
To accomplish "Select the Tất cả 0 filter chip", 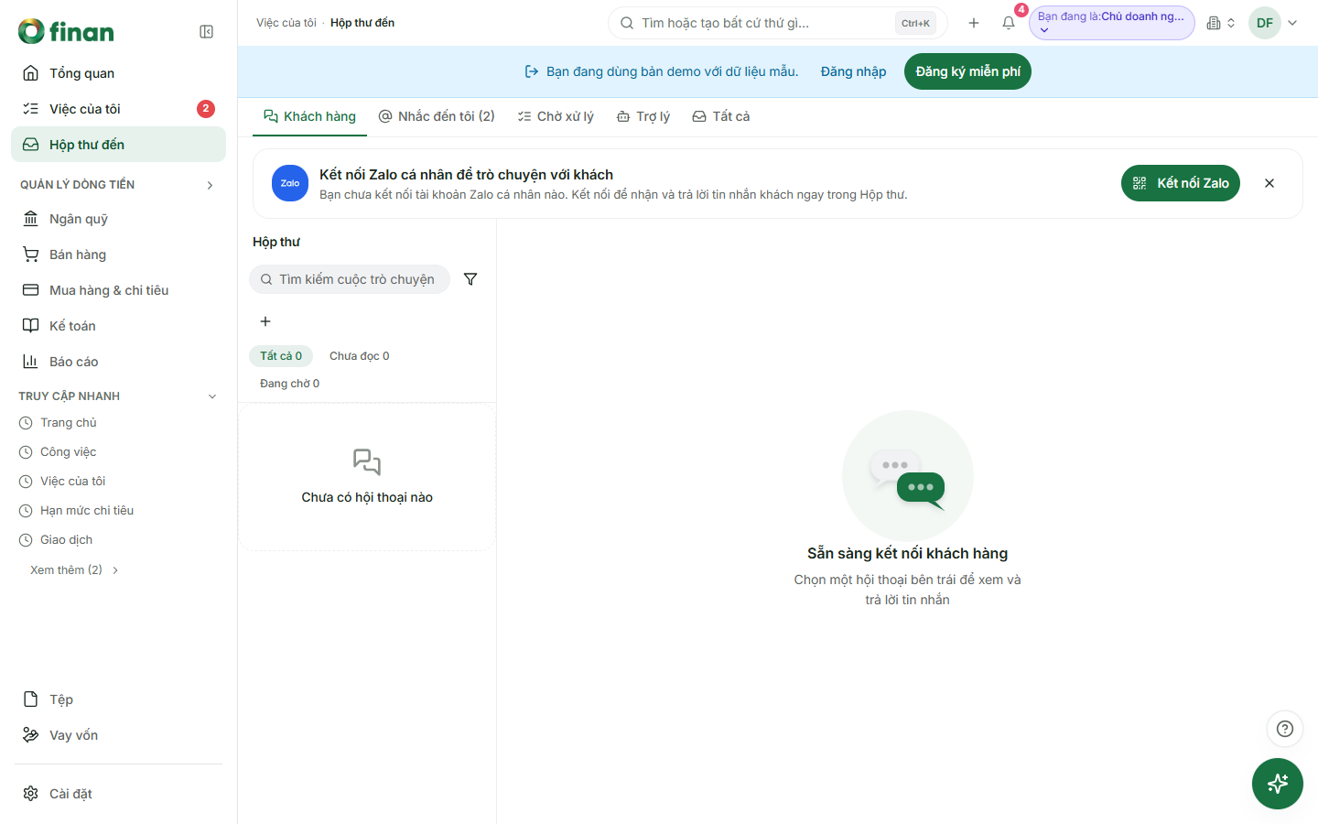I will click(x=281, y=356).
